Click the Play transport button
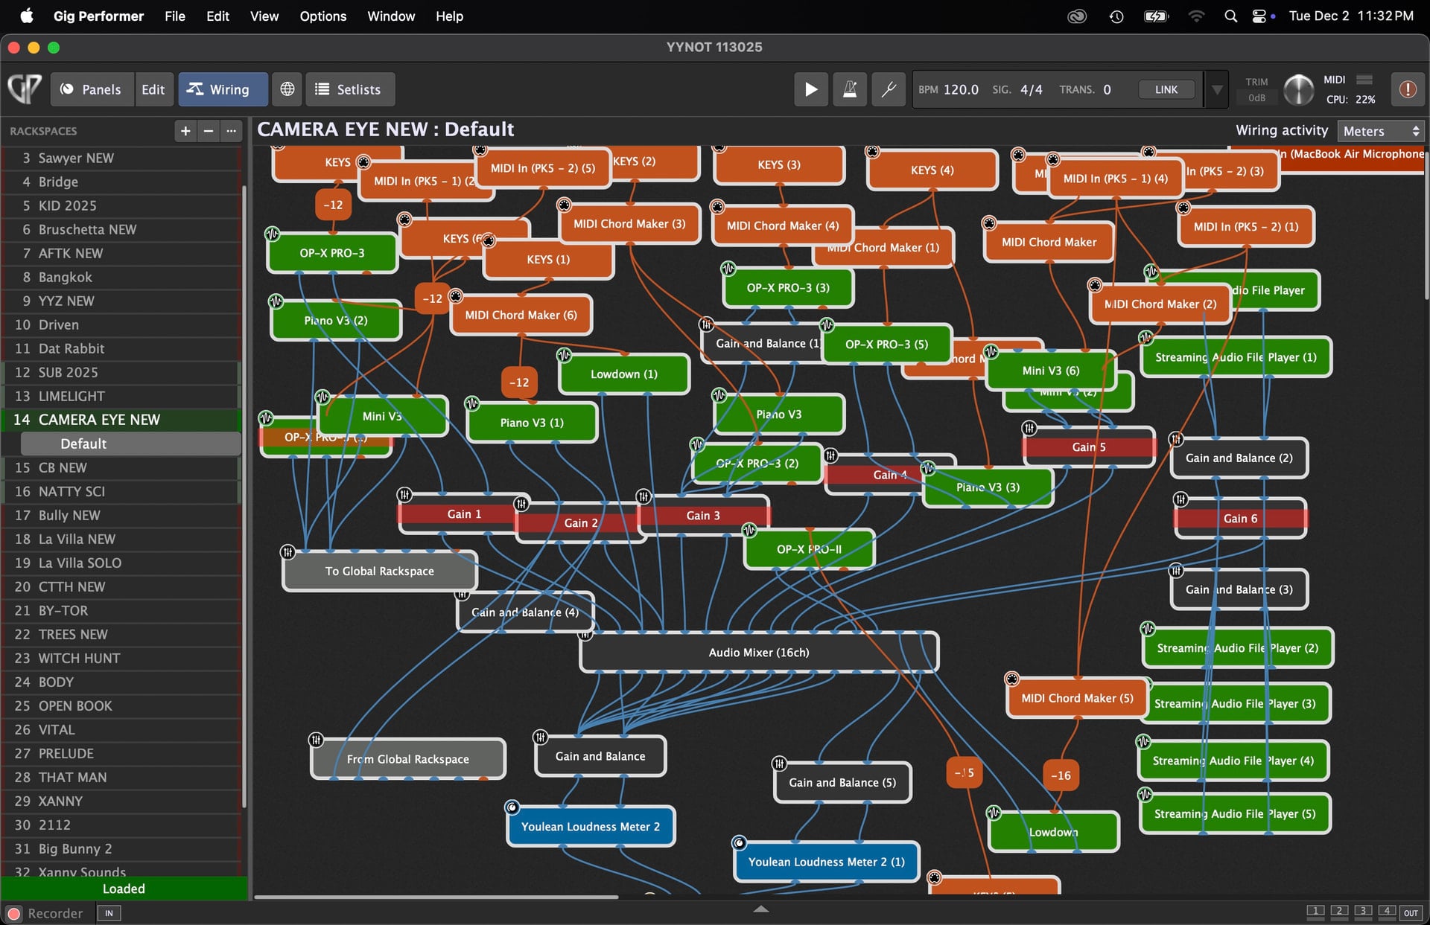Image resolution: width=1430 pixels, height=925 pixels. (x=810, y=90)
